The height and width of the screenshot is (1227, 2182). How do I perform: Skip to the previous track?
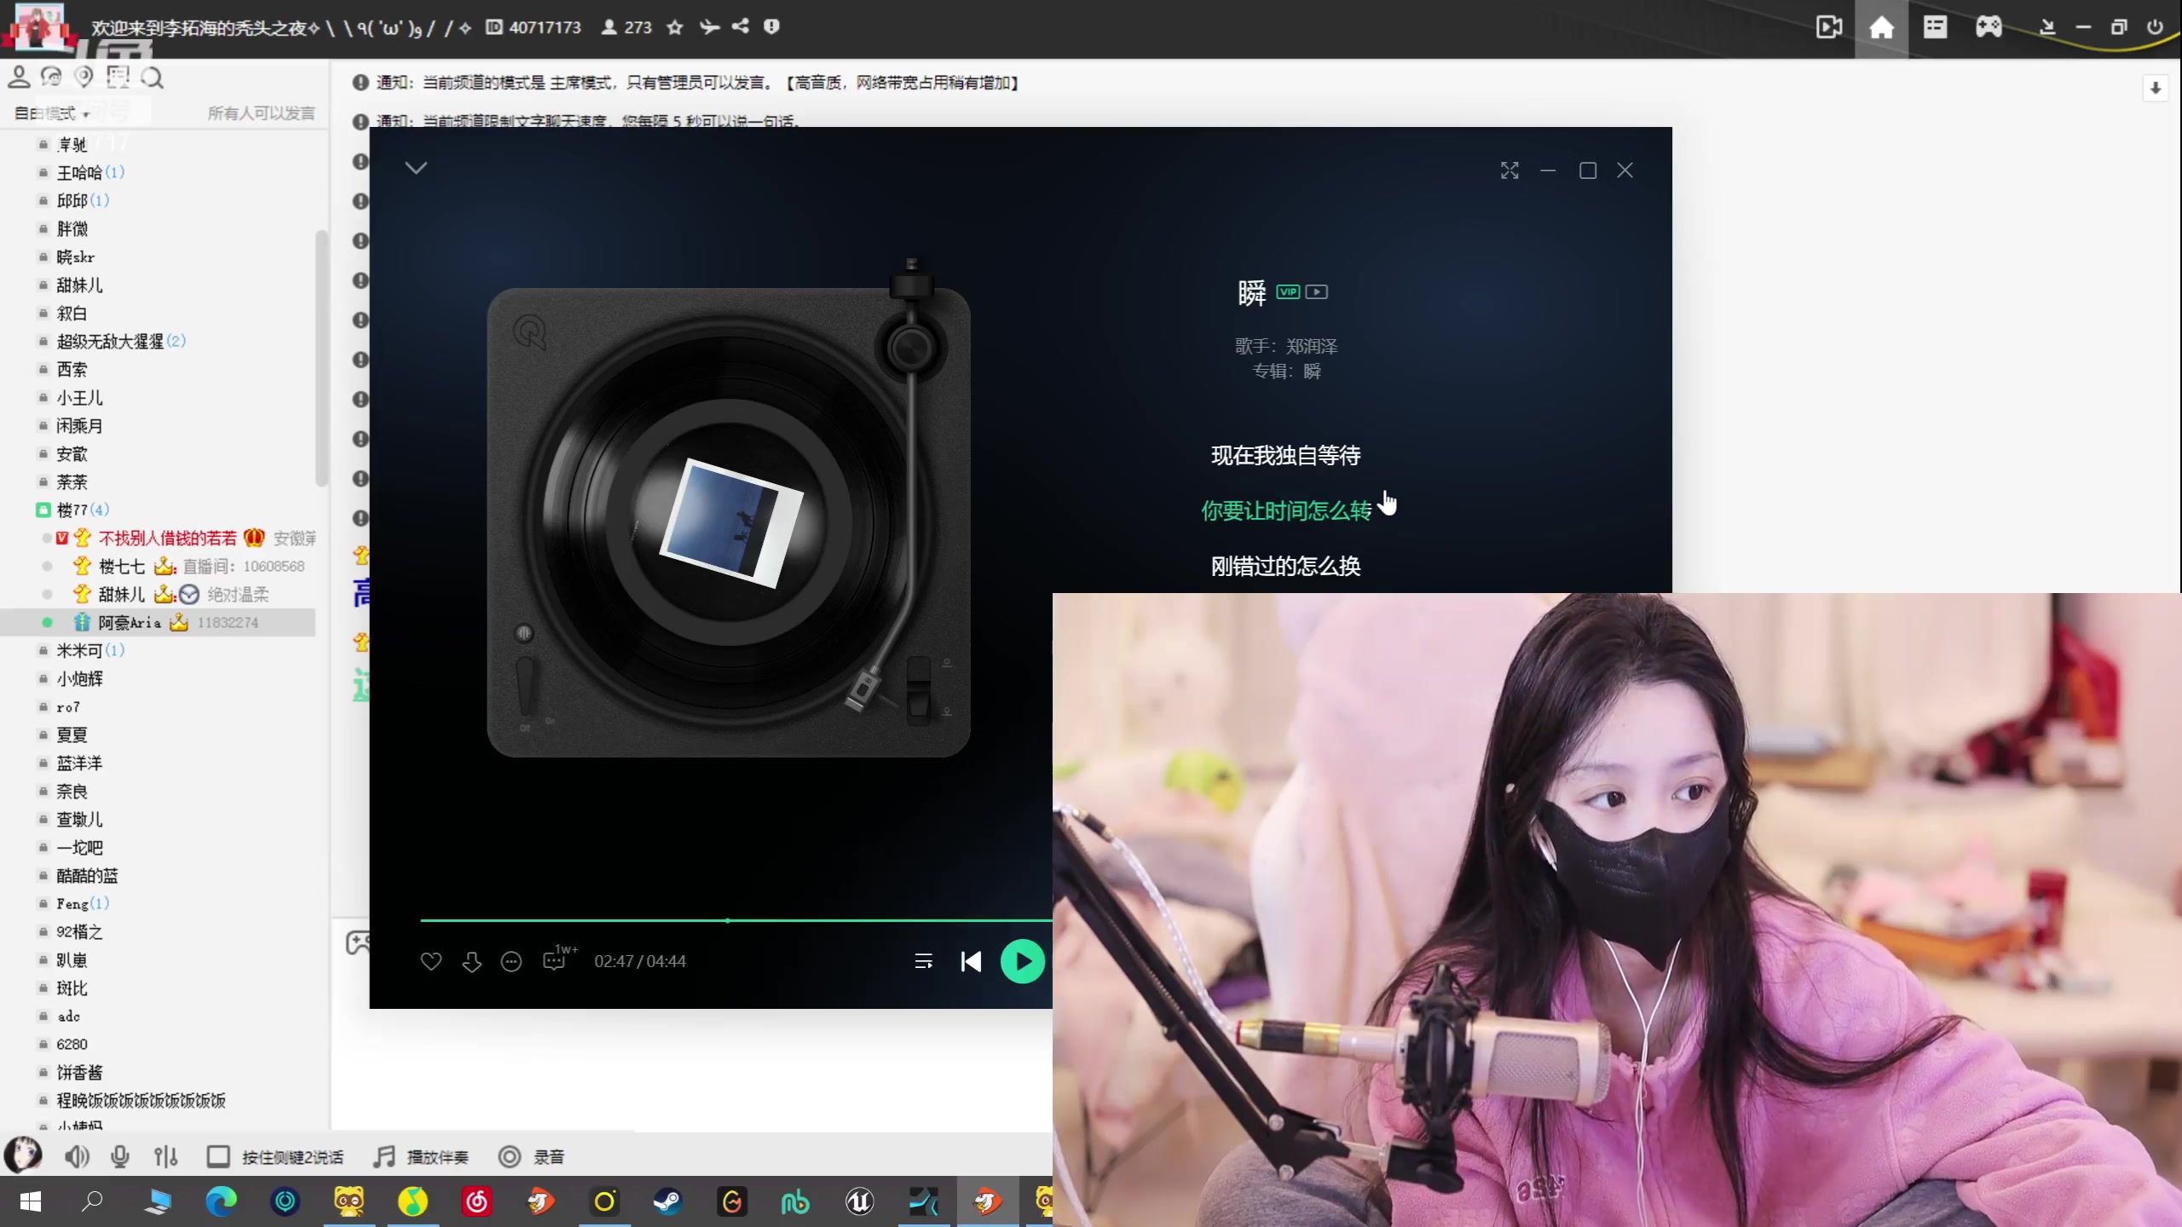971,961
